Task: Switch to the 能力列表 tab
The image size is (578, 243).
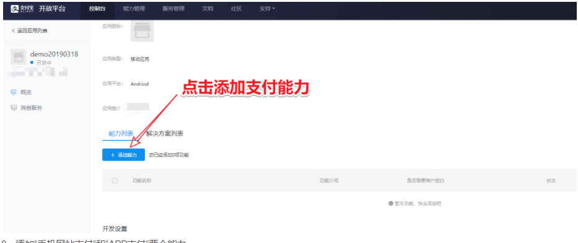Action: click(x=121, y=134)
